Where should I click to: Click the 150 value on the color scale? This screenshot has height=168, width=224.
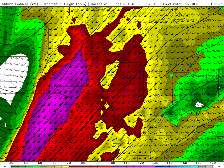tap(184, 163)
